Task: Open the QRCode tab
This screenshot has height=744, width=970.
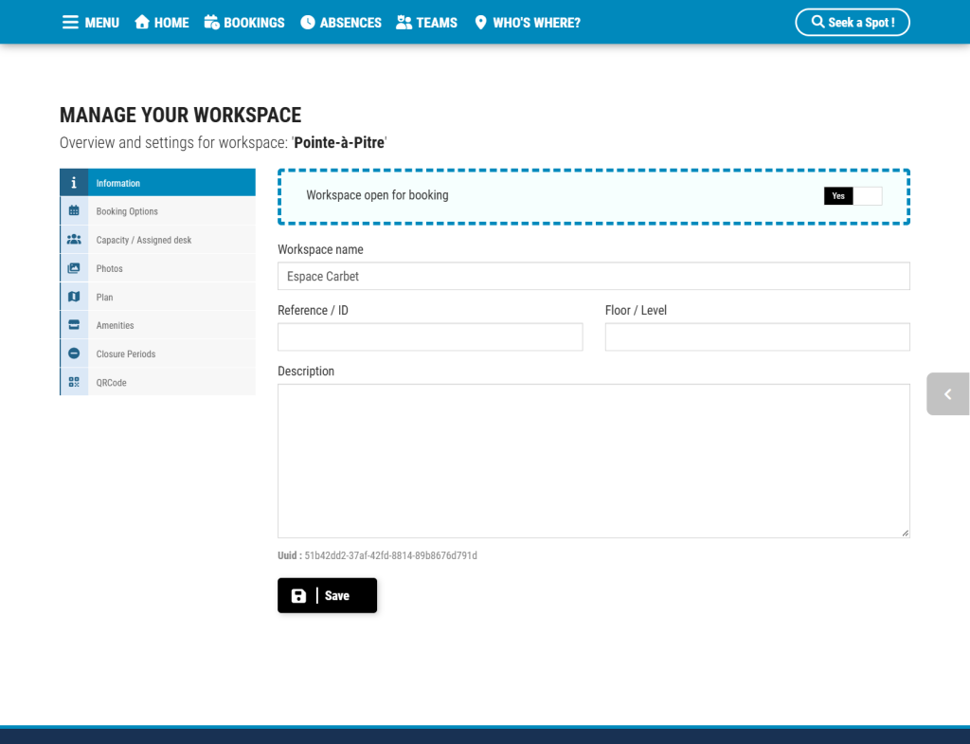Action: tap(158, 382)
